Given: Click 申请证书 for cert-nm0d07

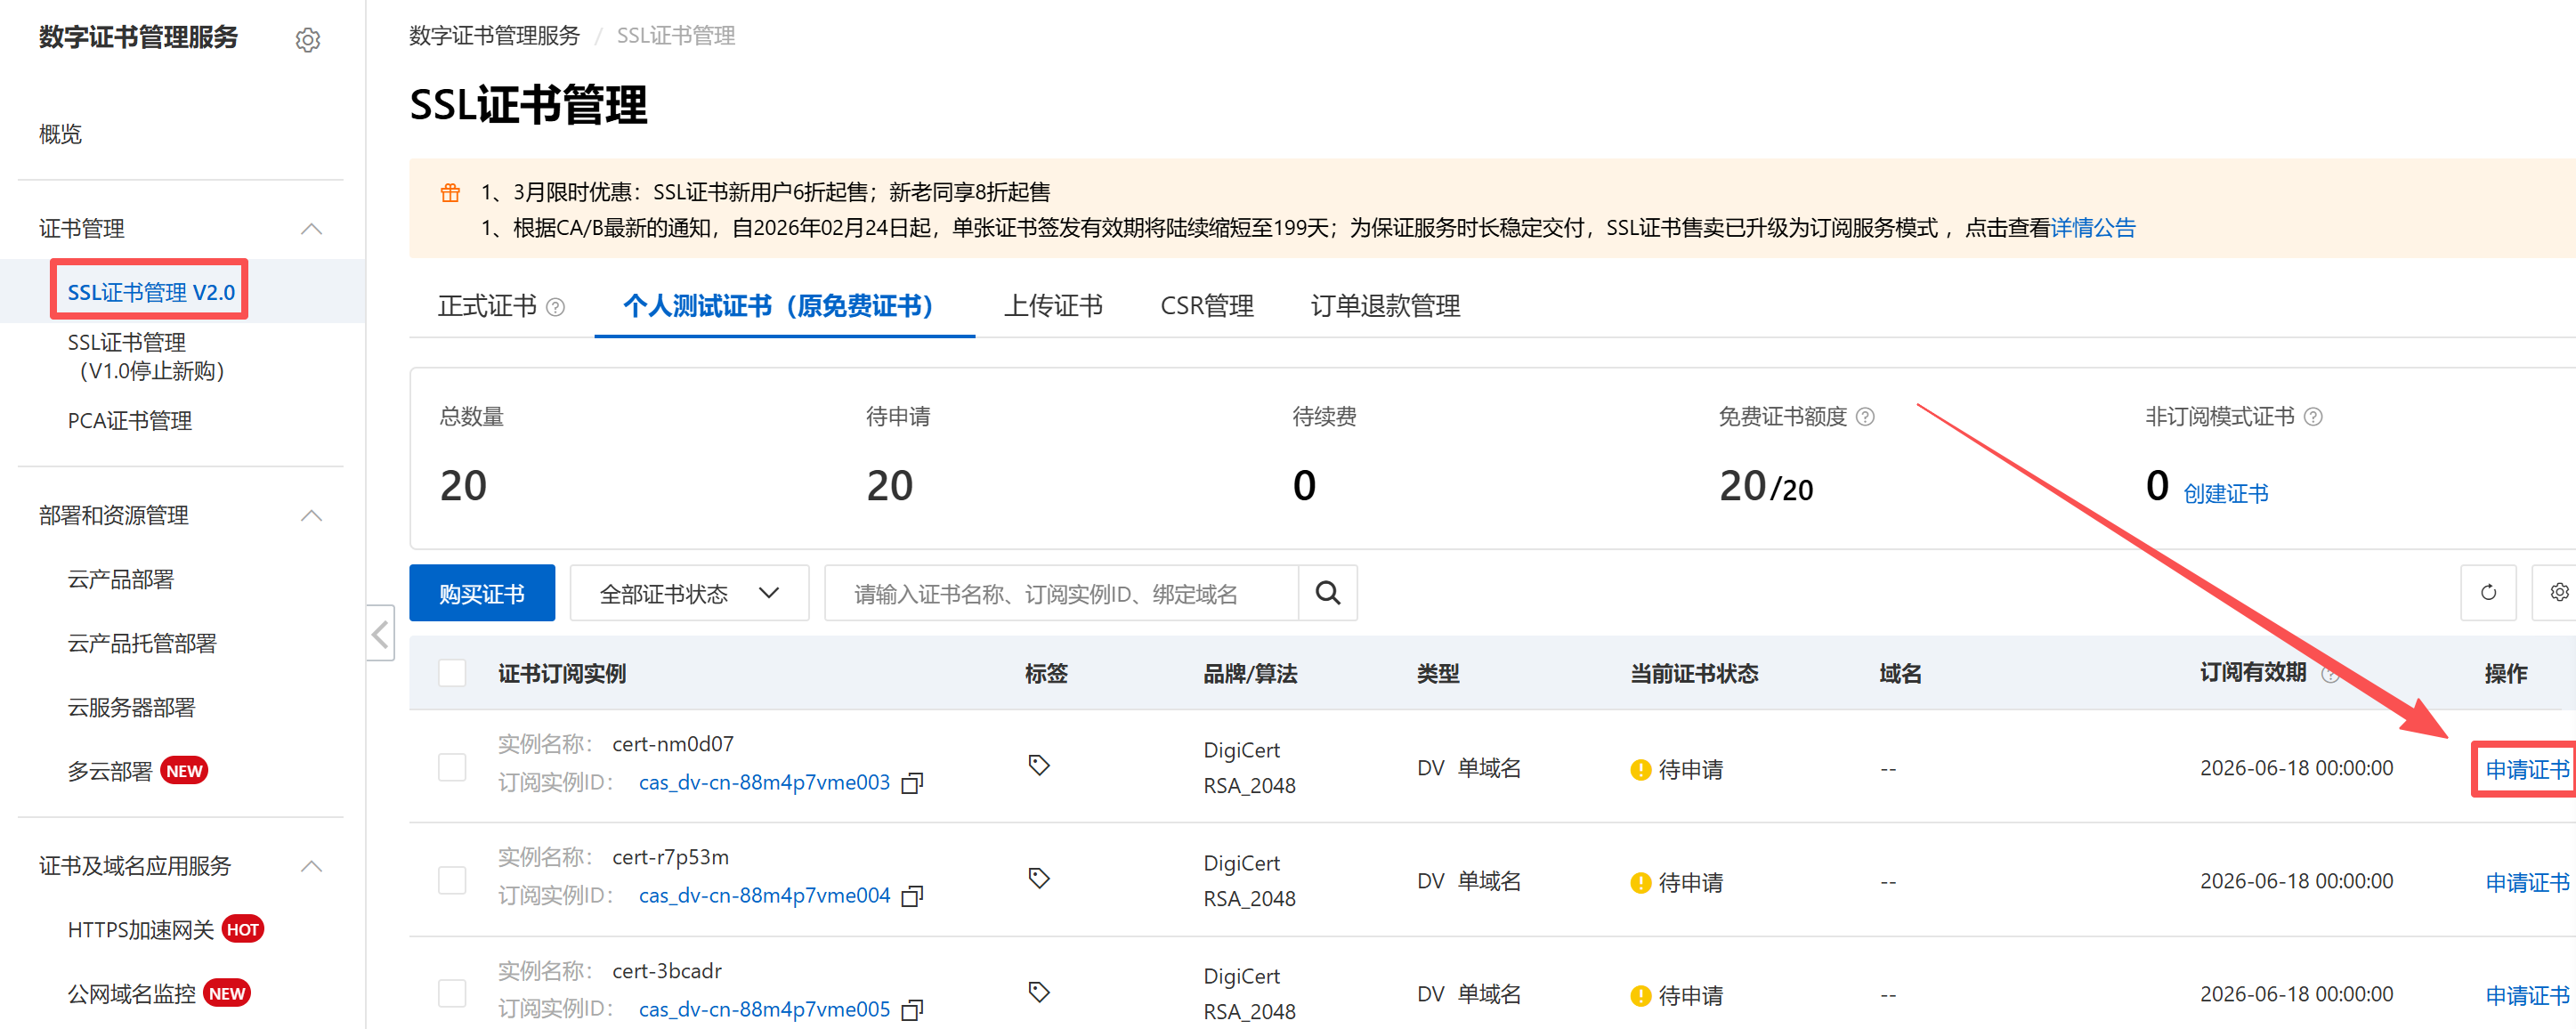Looking at the screenshot, I should pos(2527,769).
